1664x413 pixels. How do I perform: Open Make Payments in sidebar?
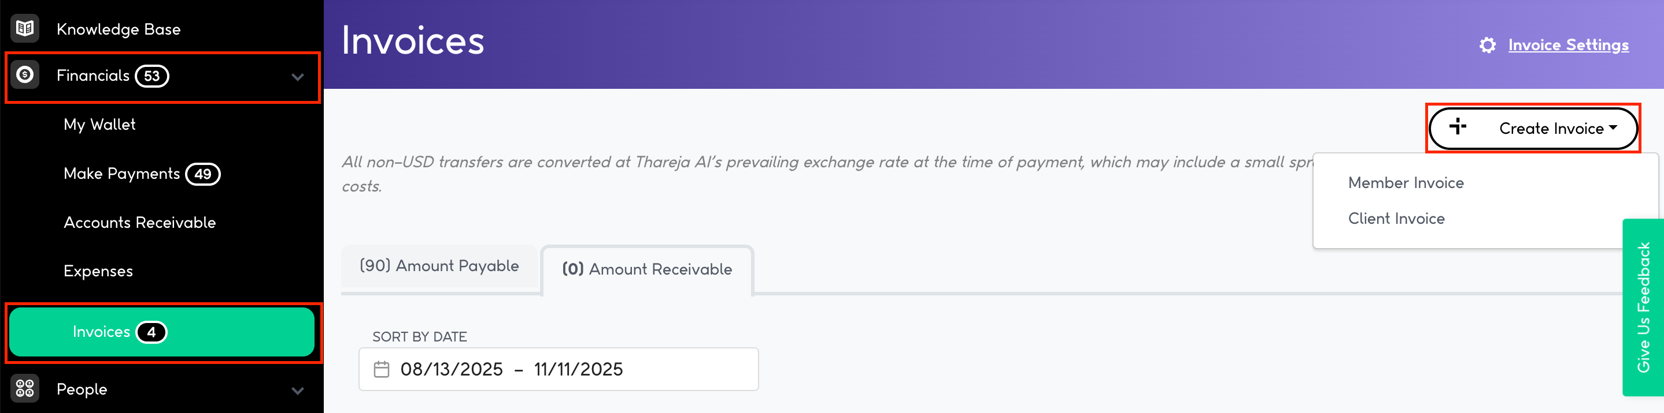coord(121,173)
